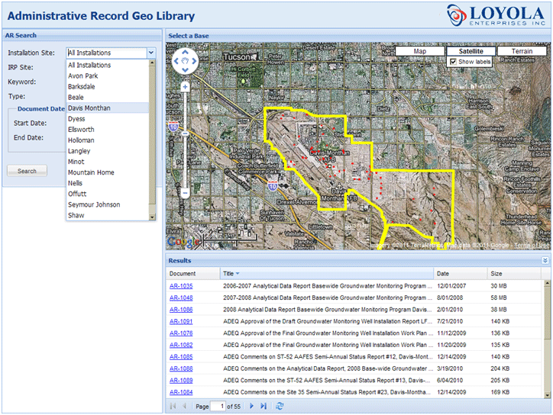553x415 pixels.
Task: Pan the map down with the arrow
Action: [x=185, y=69]
